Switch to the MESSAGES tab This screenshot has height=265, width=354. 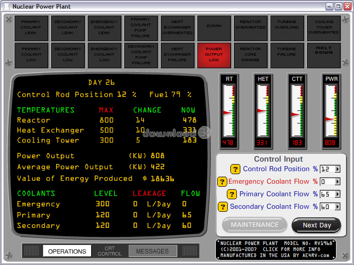[x=152, y=251]
